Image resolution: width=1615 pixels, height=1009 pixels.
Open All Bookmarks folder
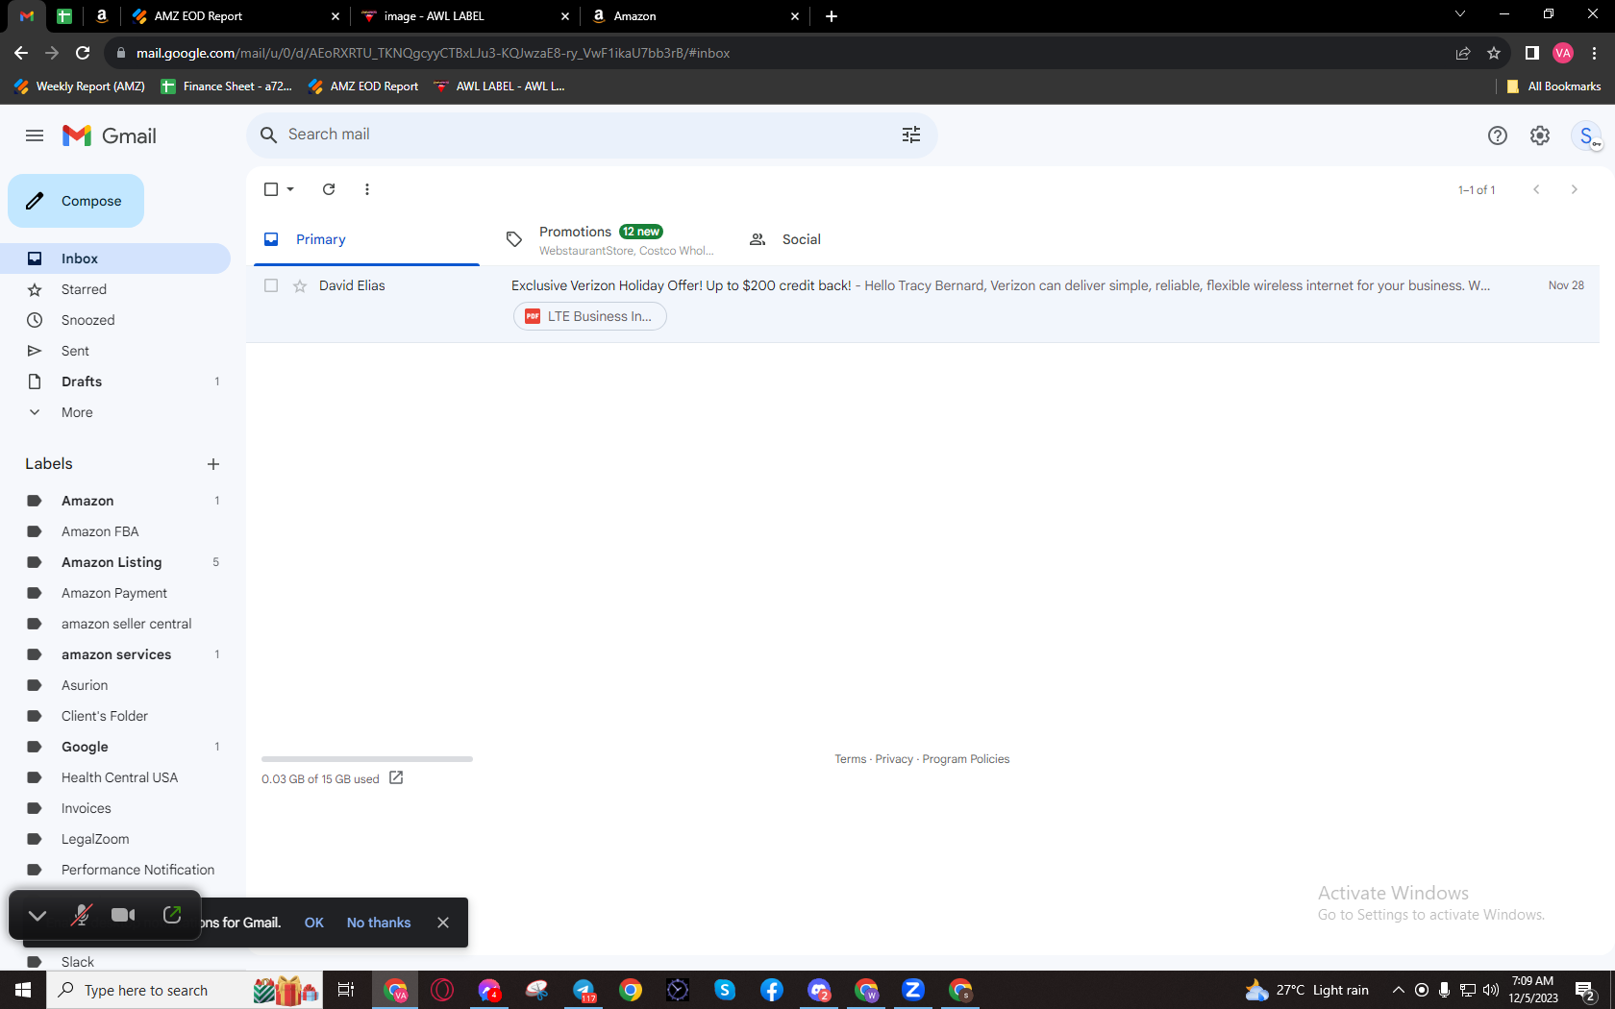(1553, 86)
